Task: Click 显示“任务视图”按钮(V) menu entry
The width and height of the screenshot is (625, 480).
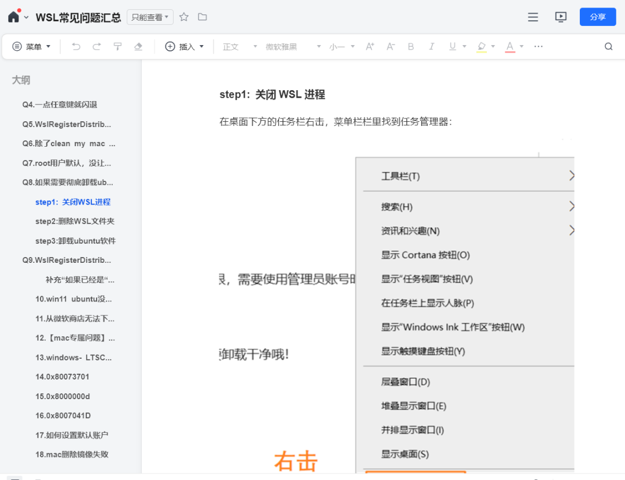Action: (x=427, y=279)
